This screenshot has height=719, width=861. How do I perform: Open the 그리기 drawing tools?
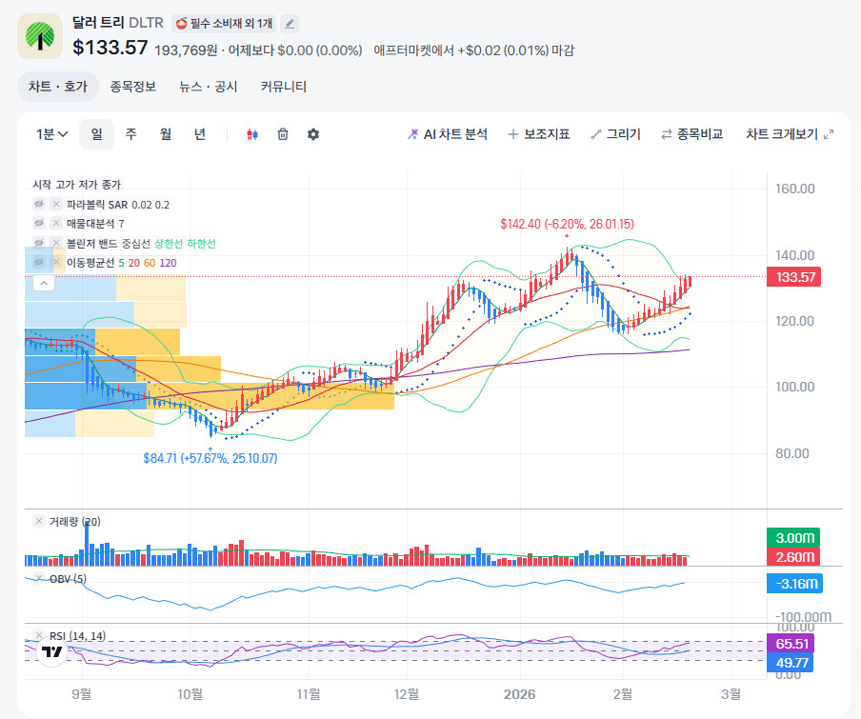pyautogui.click(x=615, y=134)
